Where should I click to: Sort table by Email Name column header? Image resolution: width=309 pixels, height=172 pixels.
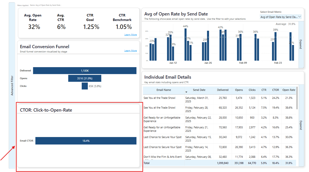[x=164, y=90]
